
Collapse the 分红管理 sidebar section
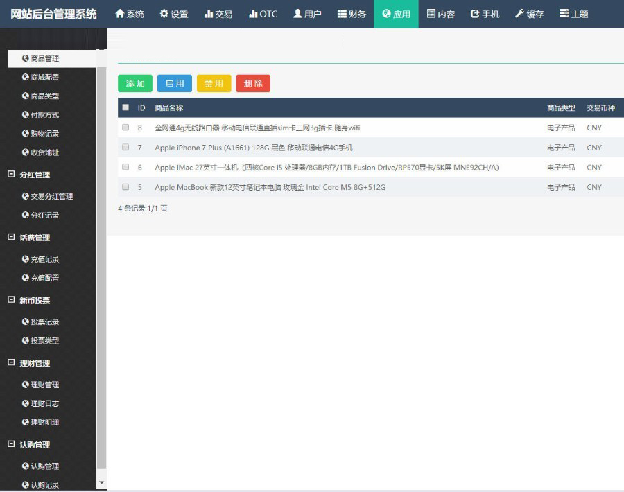[11, 175]
